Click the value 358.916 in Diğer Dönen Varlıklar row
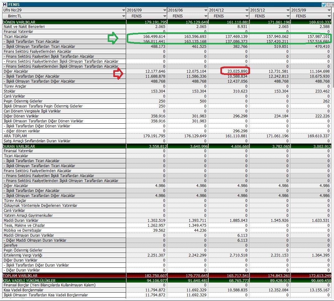 tap(158, 116)
